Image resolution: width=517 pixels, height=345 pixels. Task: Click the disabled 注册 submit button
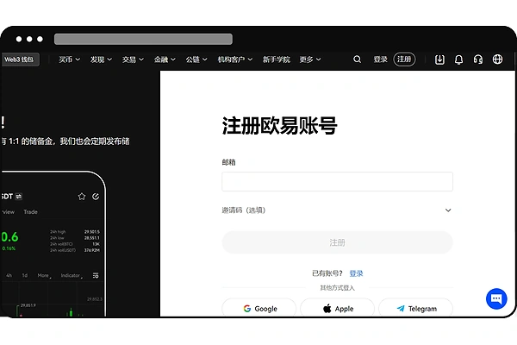(337, 242)
